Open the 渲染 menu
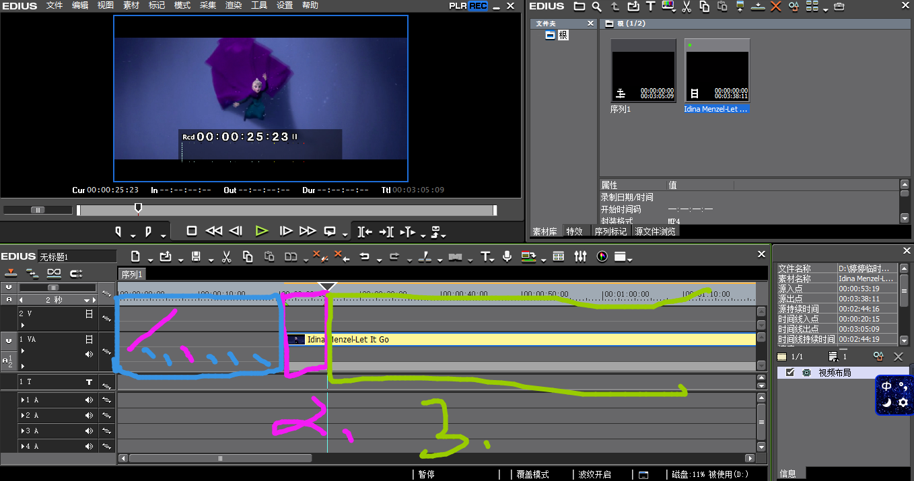Image resolution: width=914 pixels, height=481 pixels. [x=234, y=5]
